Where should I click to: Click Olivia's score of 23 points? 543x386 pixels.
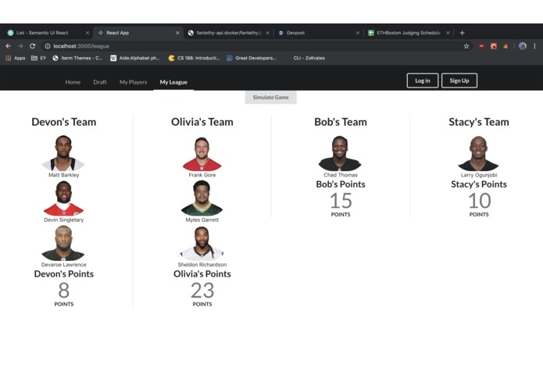[202, 290]
